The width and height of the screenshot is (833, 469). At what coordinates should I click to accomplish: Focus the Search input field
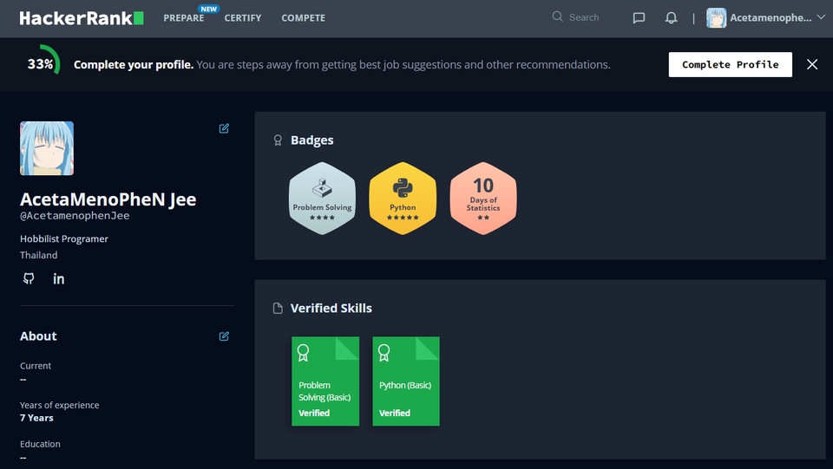(x=584, y=17)
